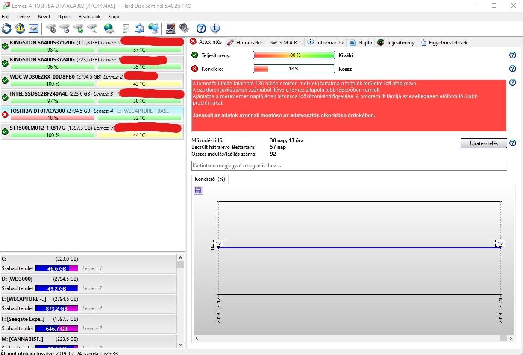The width and height of the screenshot is (523, 355).
Task: Select the ST1500LM012-1R817G disk
Action: [x=92, y=131]
